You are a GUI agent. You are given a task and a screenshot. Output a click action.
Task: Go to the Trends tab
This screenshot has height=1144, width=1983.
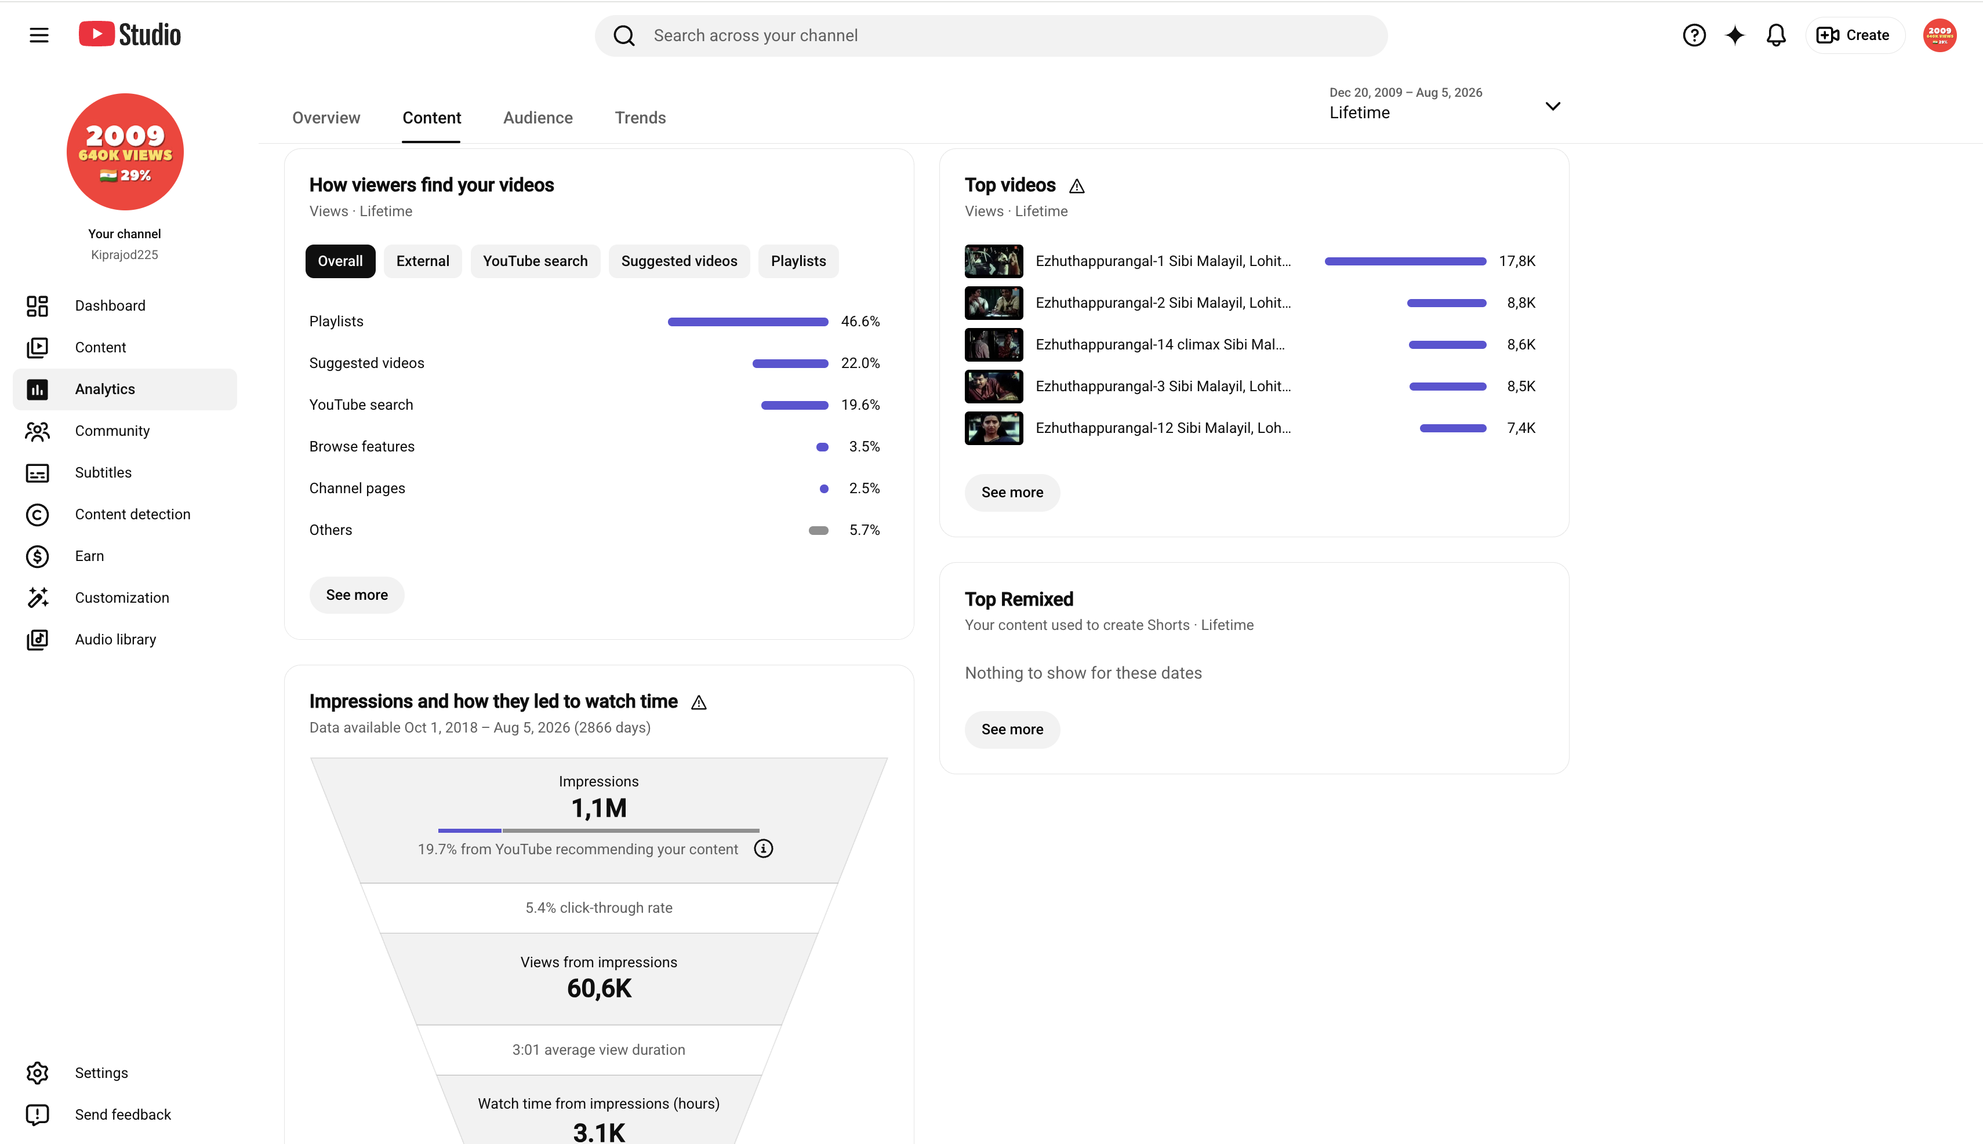click(640, 118)
